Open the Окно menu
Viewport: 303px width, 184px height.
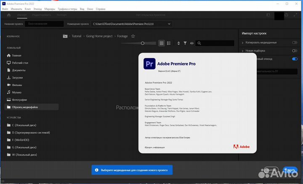click(x=90, y=9)
